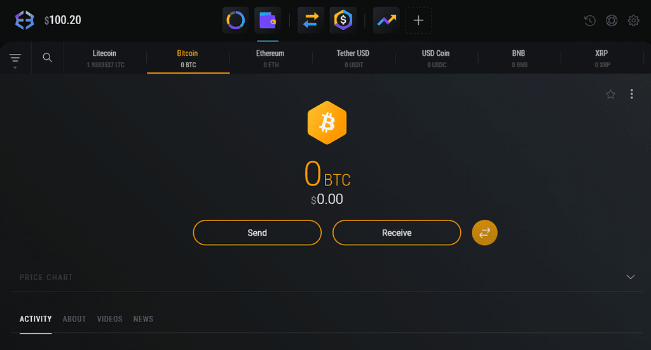The width and height of the screenshot is (651, 350).
Task: Search assets with magnifier icon
Action: 48,58
